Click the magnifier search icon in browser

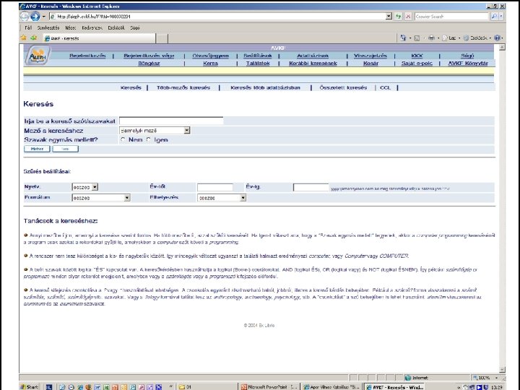(494, 16)
